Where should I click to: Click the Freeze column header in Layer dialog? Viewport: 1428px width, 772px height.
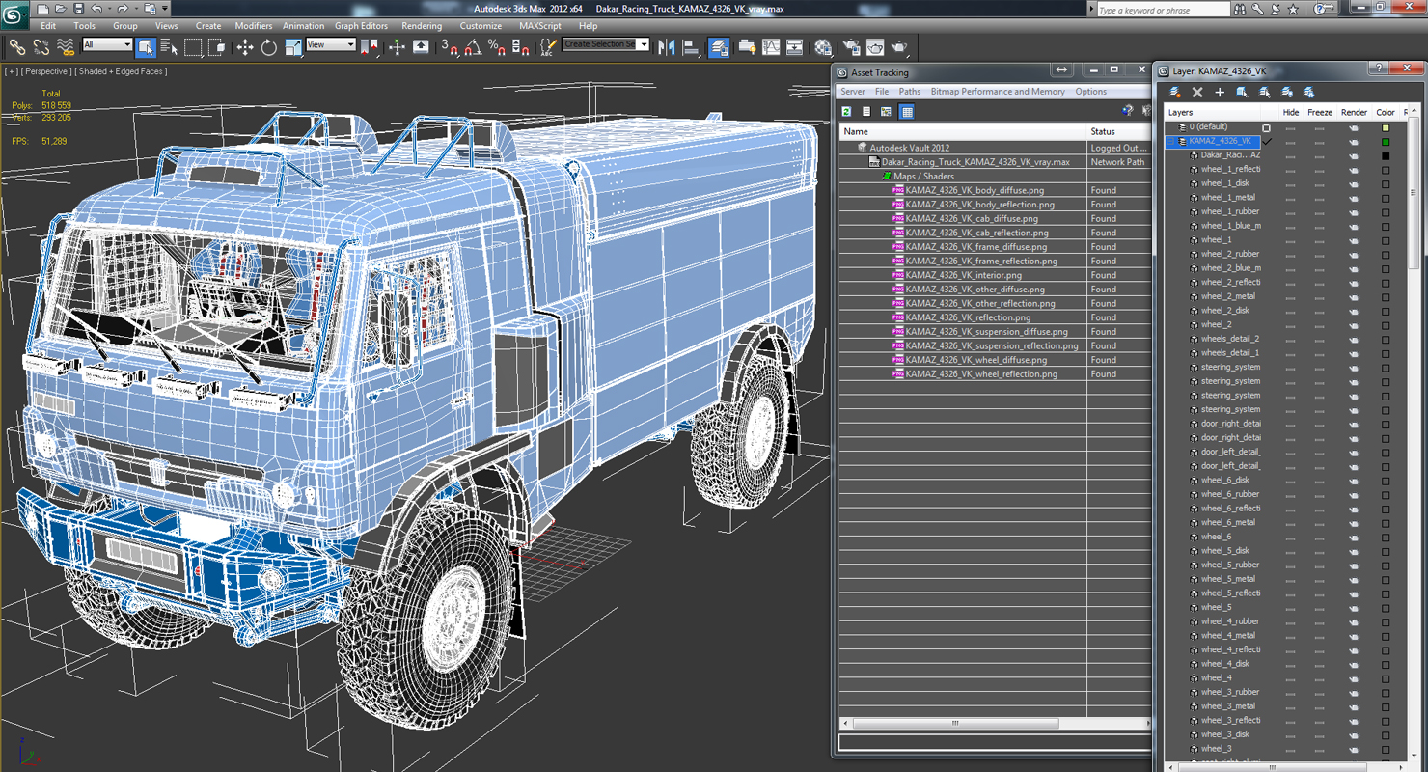pos(1319,113)
